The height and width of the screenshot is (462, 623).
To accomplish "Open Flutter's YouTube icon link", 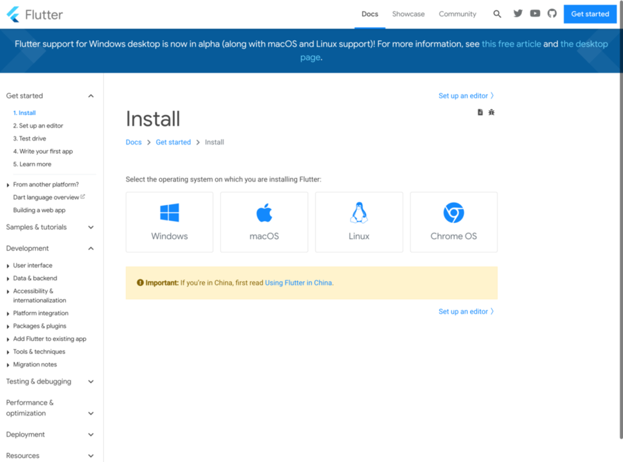I will (535, 14).
